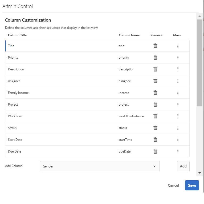
Task: Select the Workflow row in the column list
Action: tap(61, 116)
